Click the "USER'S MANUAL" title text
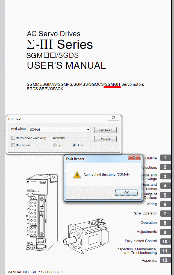This screenshot has width=174, height=275. tap(66, 65)
